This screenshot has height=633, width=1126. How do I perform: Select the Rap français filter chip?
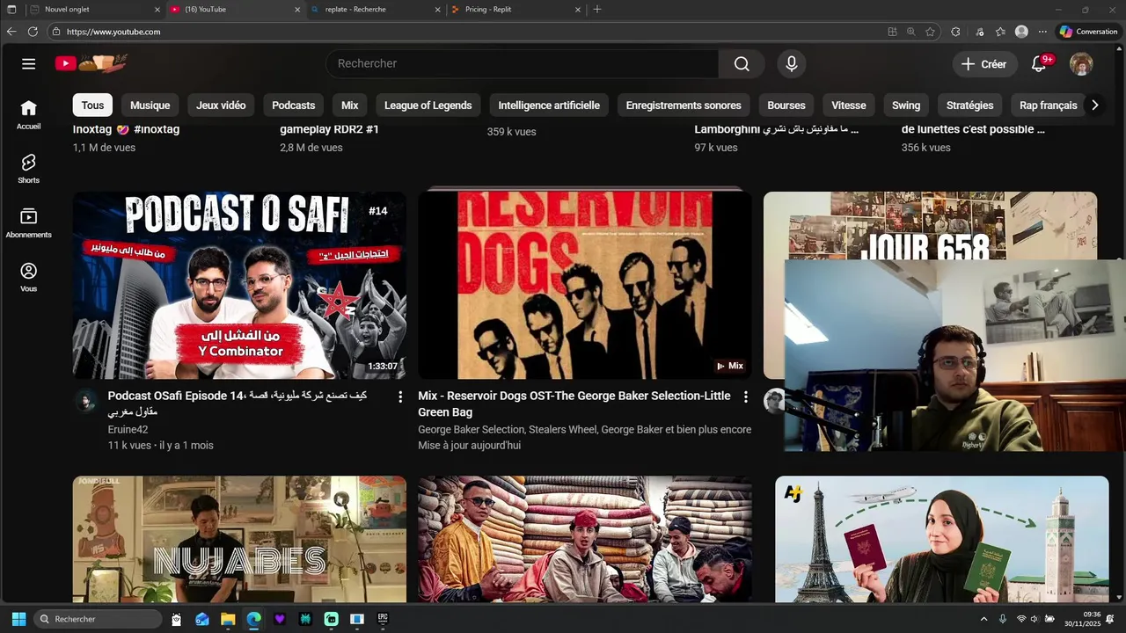point(1048,105)
